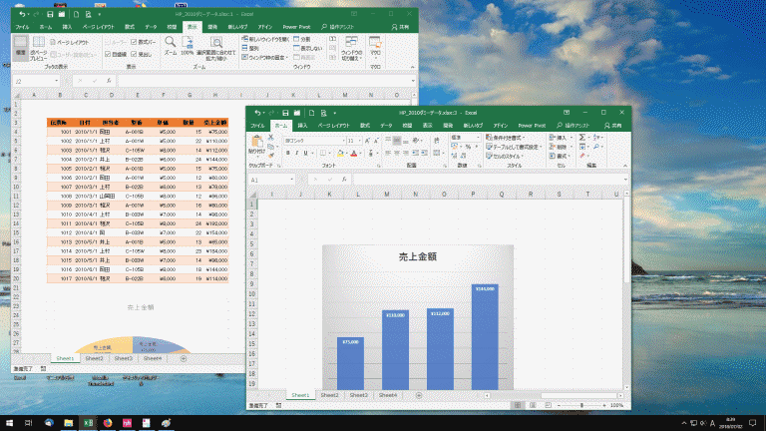Open Conditional Formatting menu in front window
766x431 pixels.
(507, 138)
